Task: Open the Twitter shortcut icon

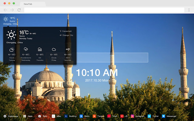Action: point(149,116)
